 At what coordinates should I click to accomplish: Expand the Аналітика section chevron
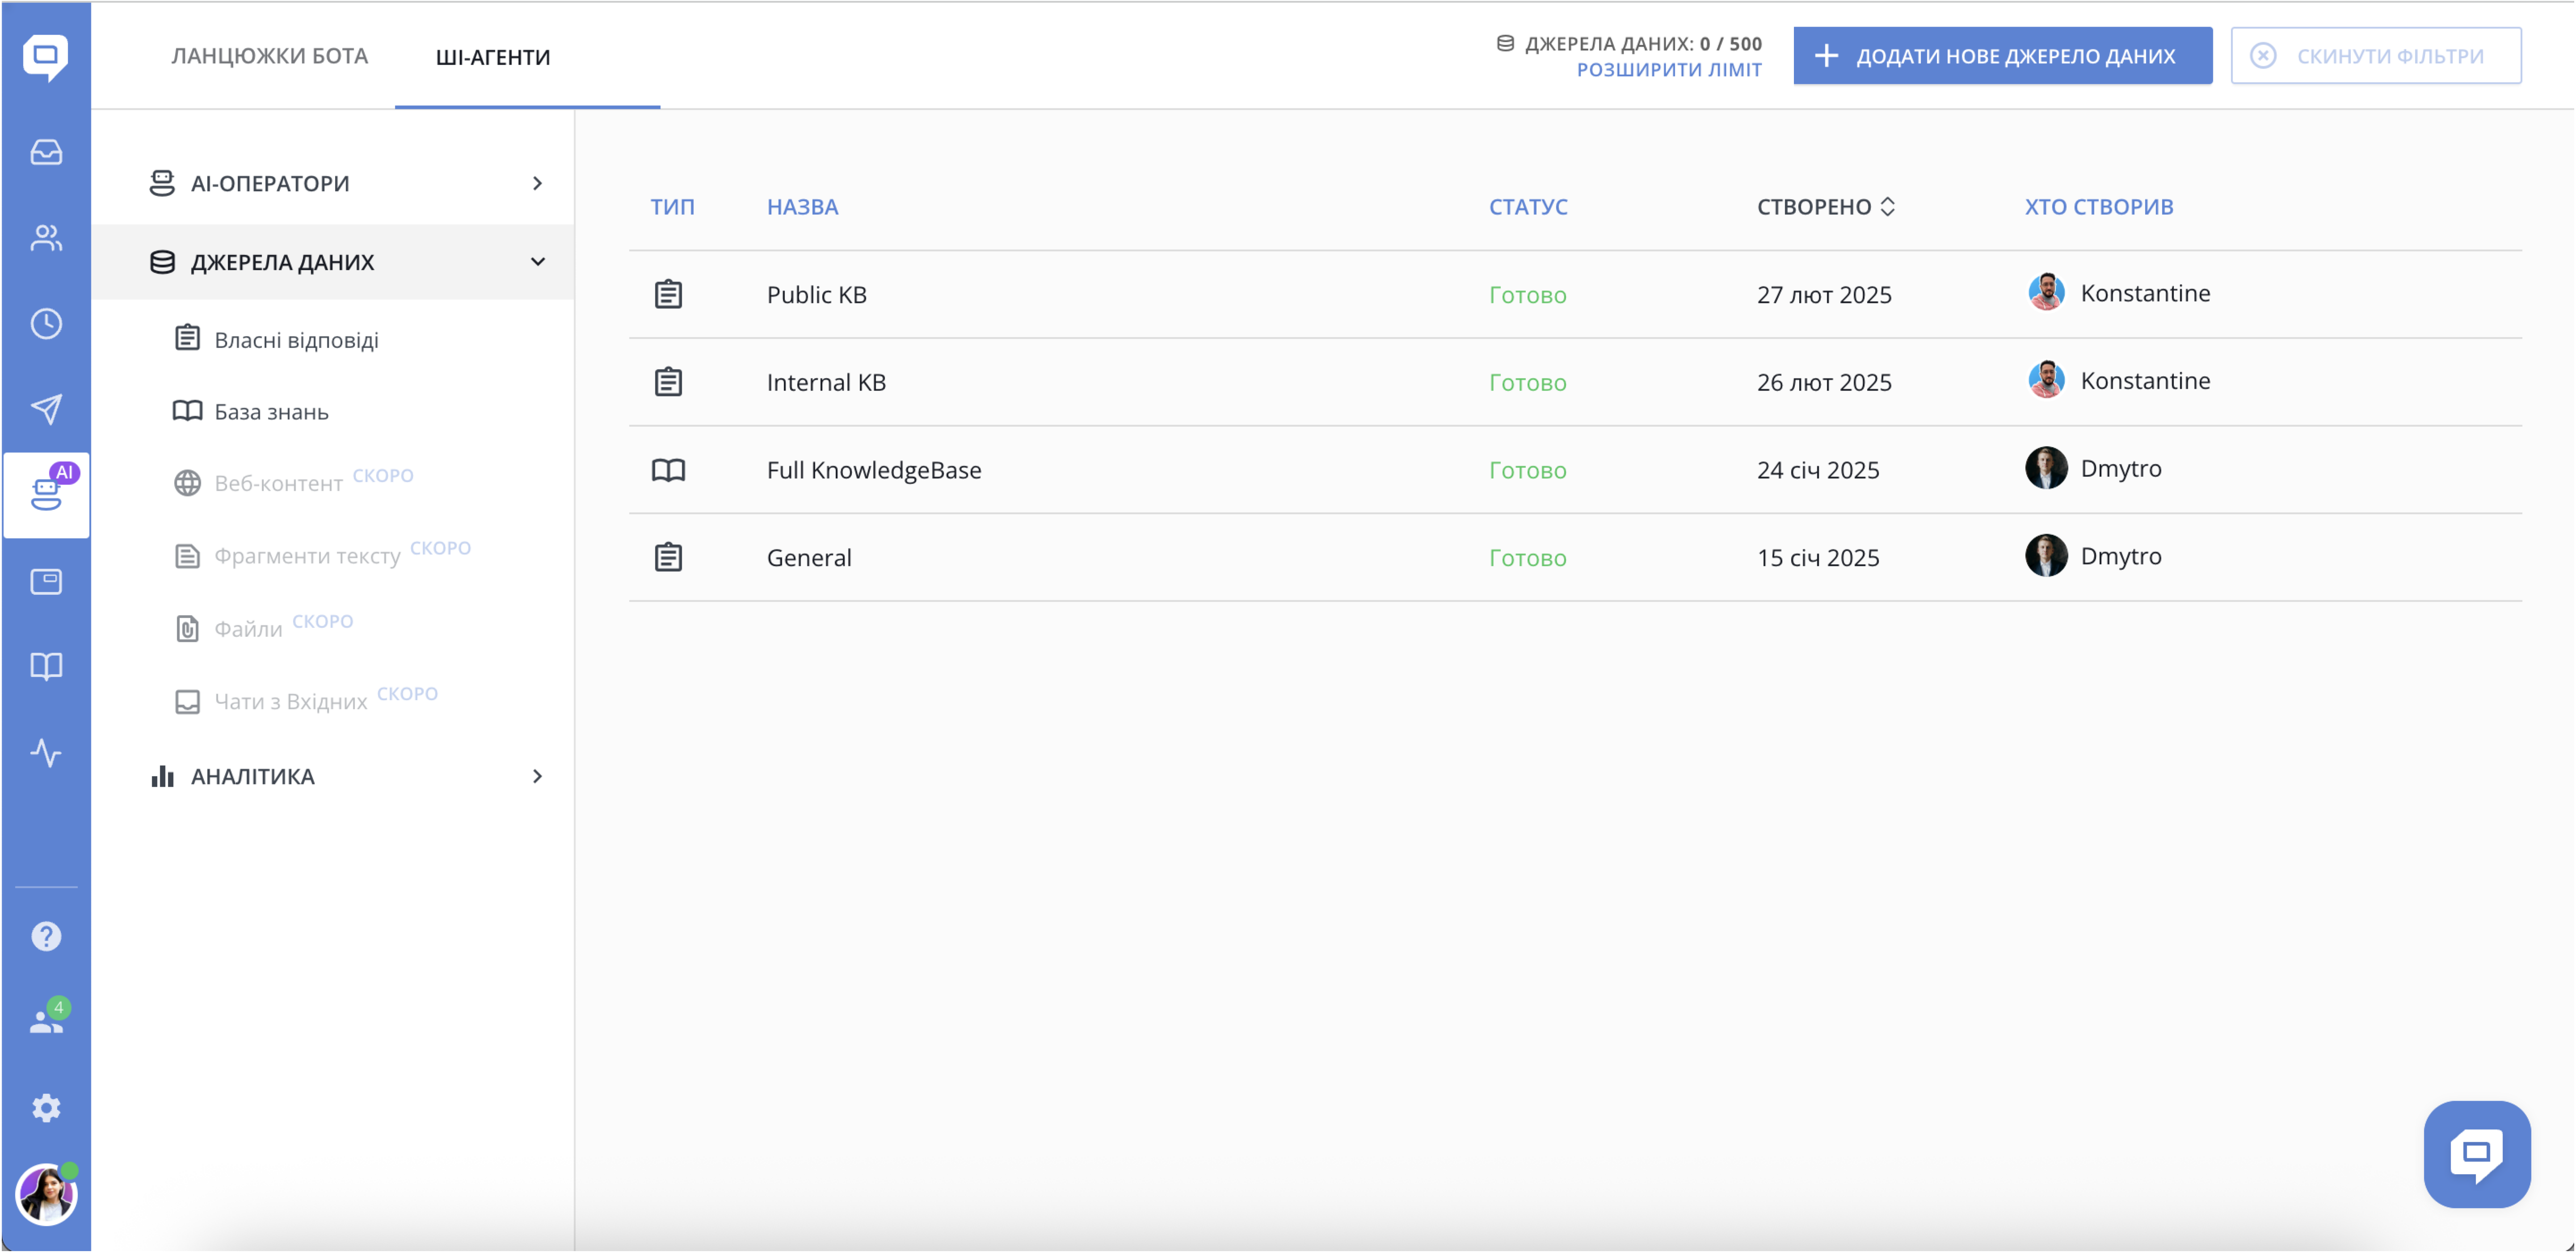pos(537,776)
